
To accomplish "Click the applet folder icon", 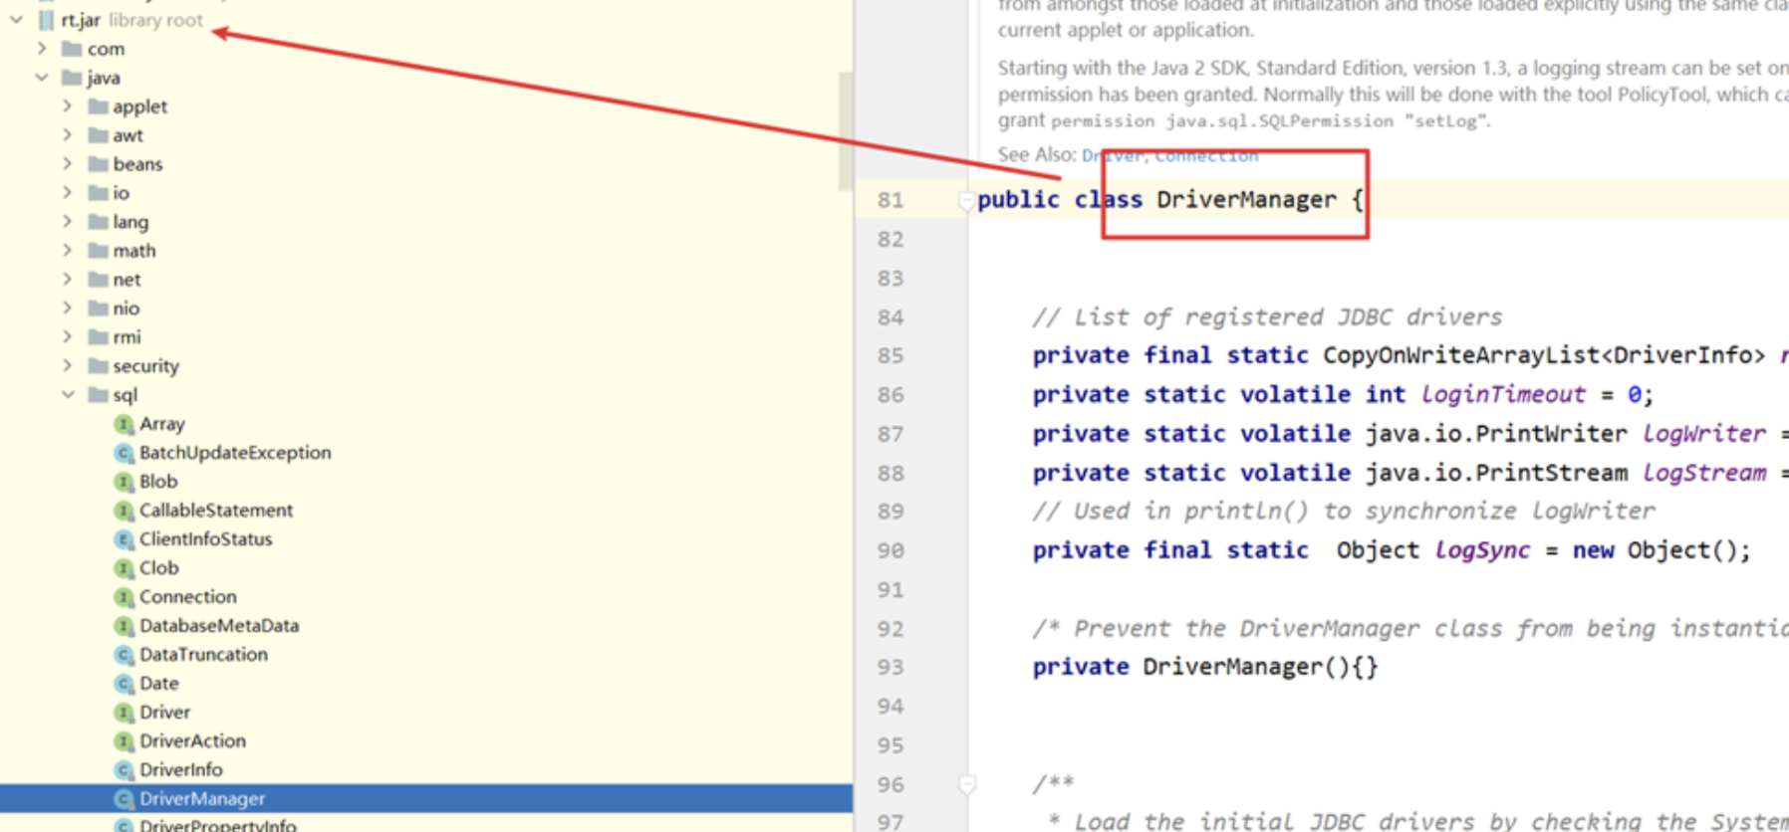I will coord(98,106).
